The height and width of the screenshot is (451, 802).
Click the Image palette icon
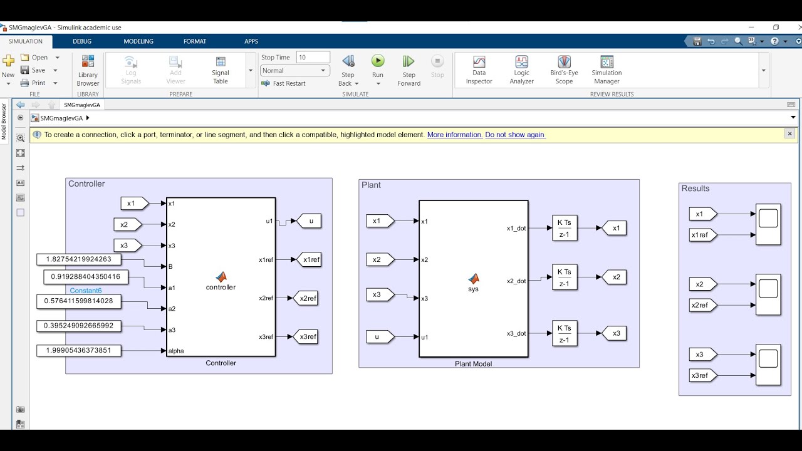point(20,198)
